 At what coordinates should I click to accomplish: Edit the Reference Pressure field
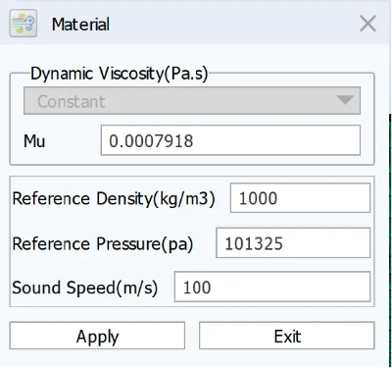click(x=293, y=243)
